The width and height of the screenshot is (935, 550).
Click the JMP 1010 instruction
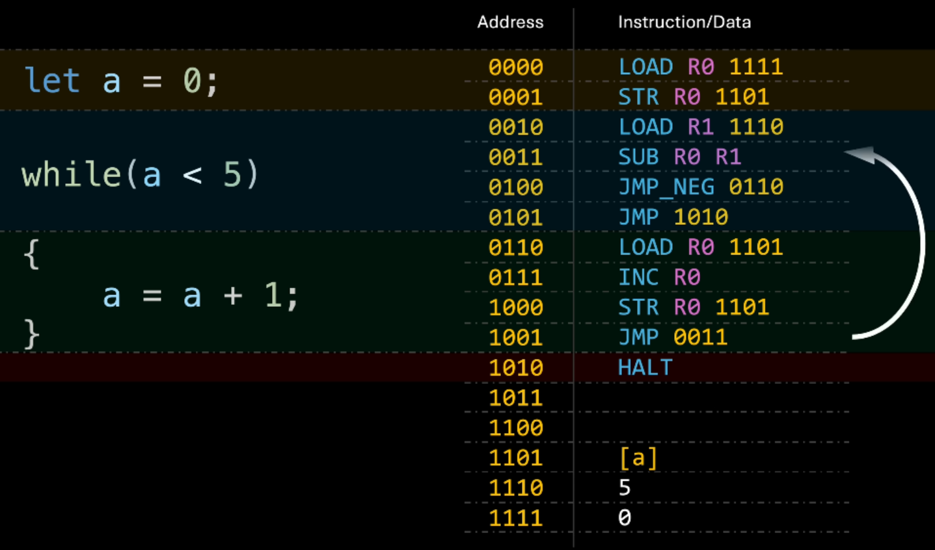[x=672, y=217]
